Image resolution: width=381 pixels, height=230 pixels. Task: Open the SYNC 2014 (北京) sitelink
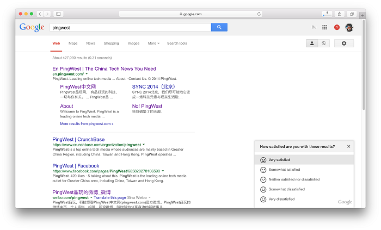coord(153,86)
